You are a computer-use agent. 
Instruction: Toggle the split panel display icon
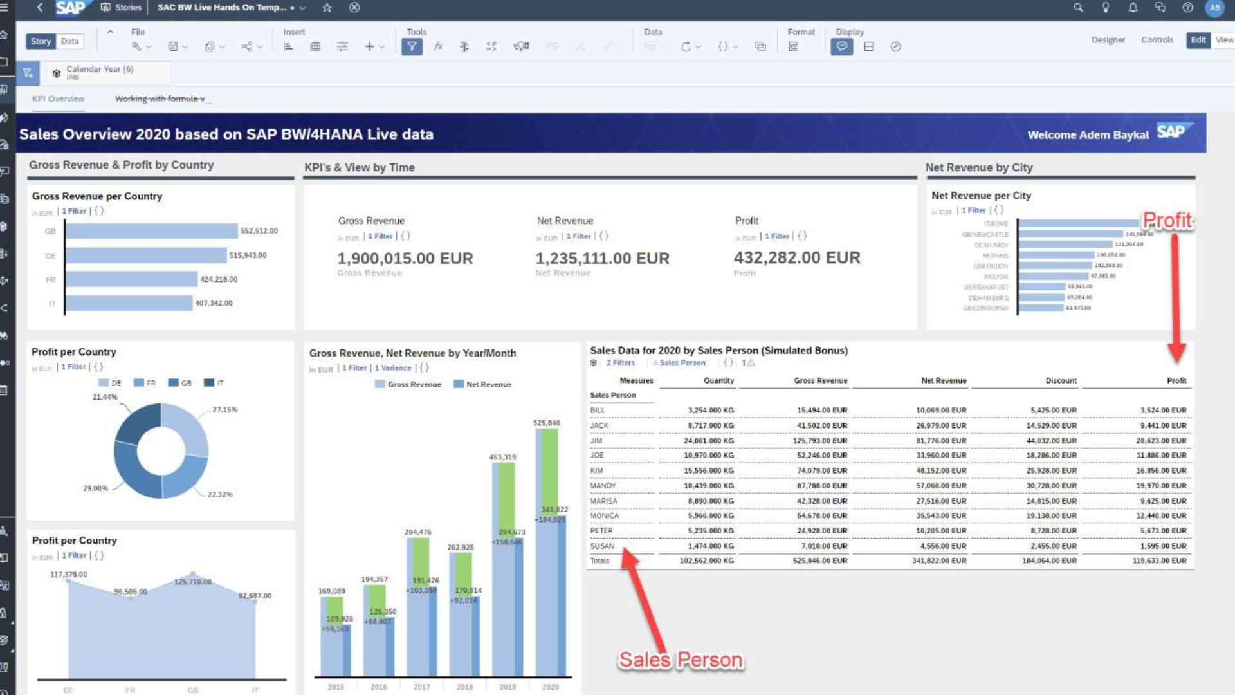(x=868, y=47)
